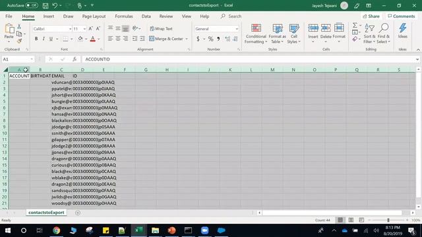Expand Merge & Center dropdown arrow

tap(187, 39)
